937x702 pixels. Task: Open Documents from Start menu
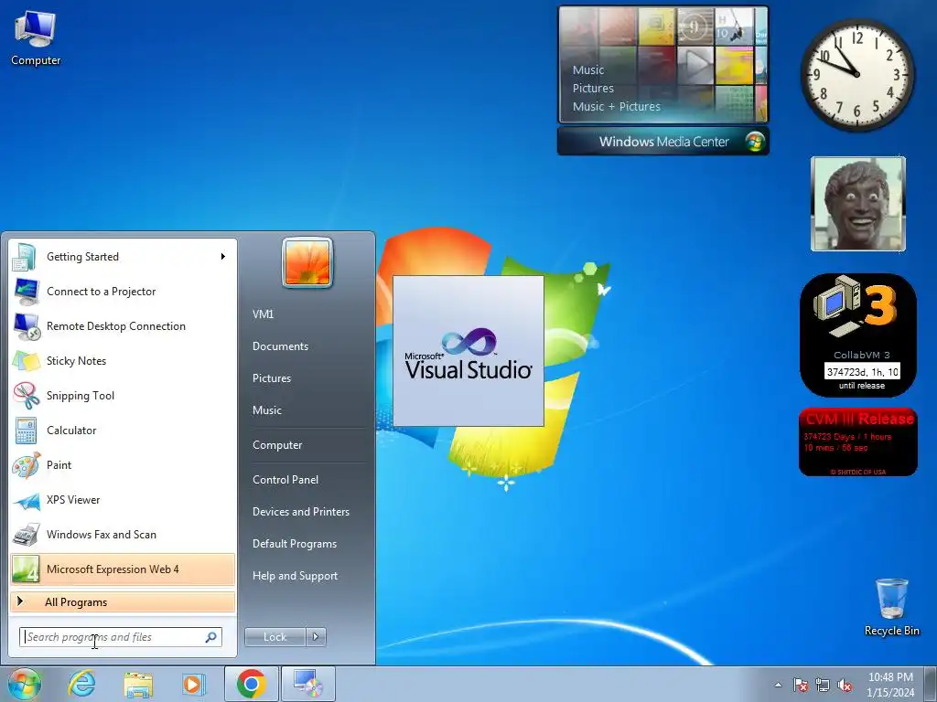(280, 346)
